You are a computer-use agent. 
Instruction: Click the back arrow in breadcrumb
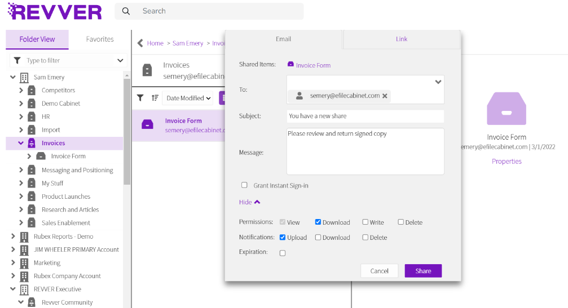(x=140, y=43)
